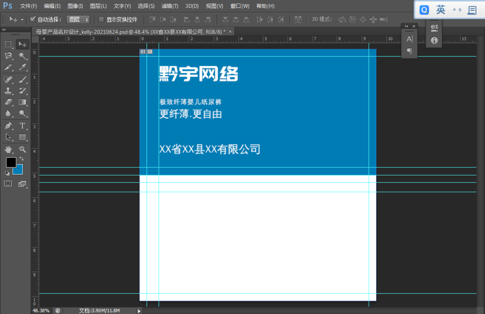
Task: Enable 显示变换控件 checkbox
Action: tap(101, 19)
